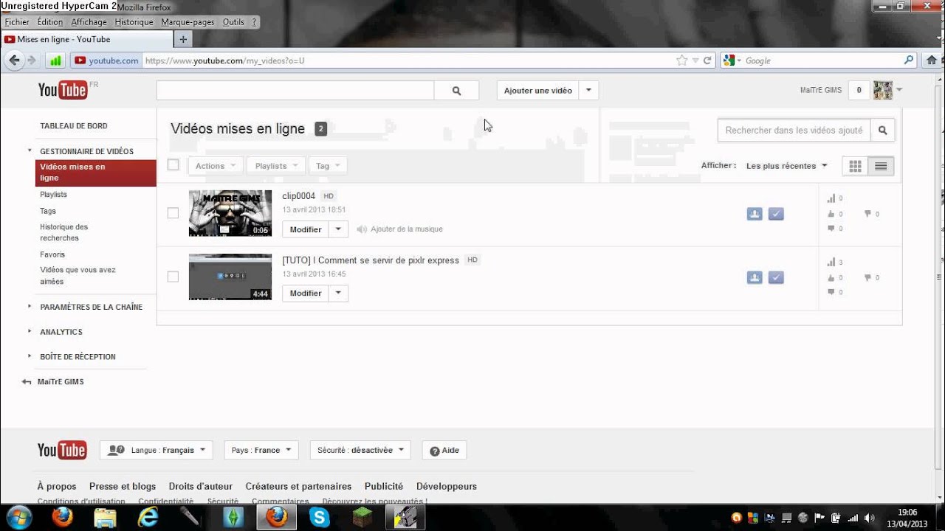Open the Marque-pages menu
Viewport: 945px width, 531px height.
pos(188,22)
